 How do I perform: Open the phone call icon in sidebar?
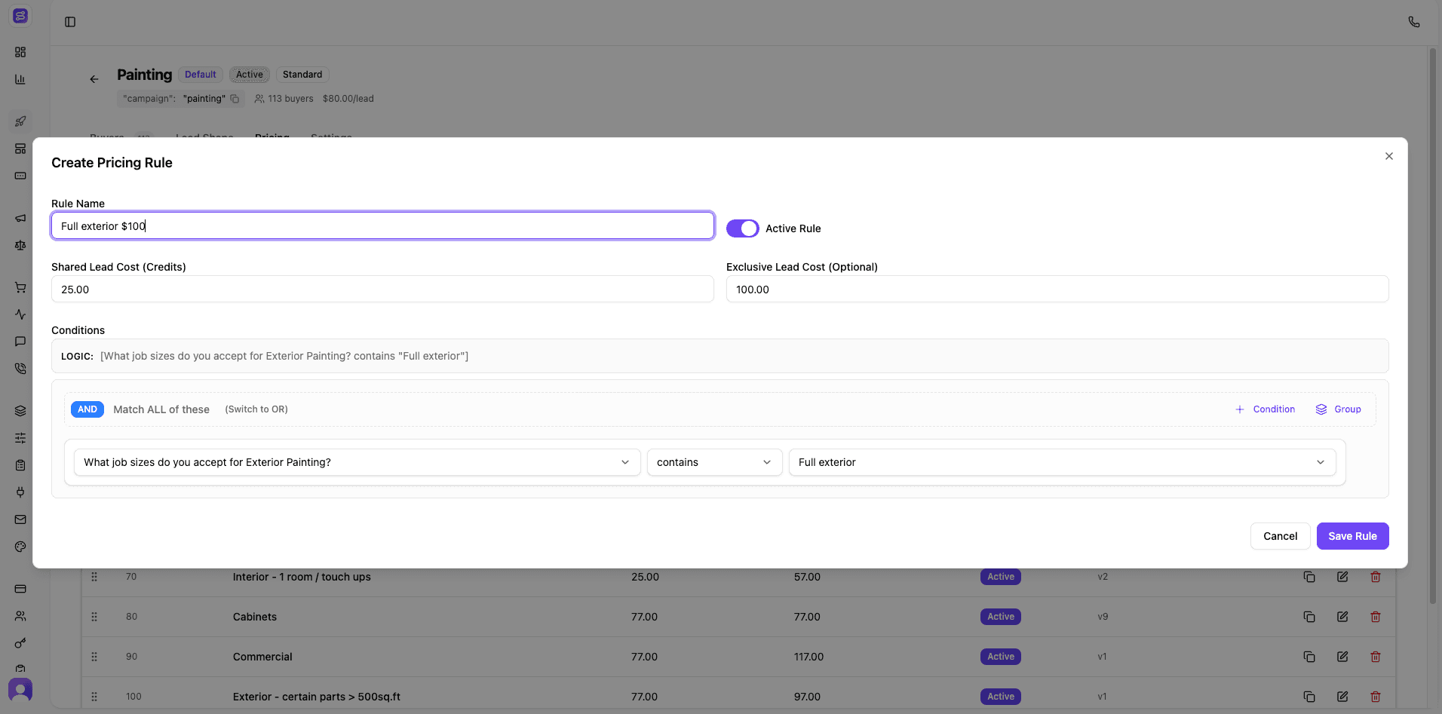(20, 369)
